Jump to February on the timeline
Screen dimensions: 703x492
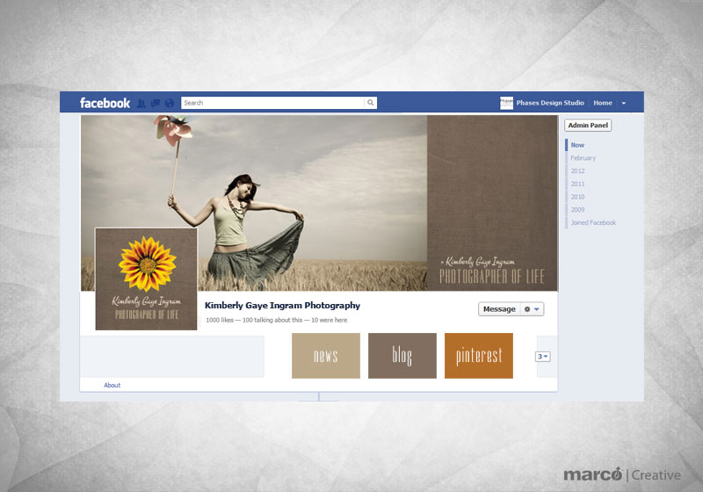point(583,158)
